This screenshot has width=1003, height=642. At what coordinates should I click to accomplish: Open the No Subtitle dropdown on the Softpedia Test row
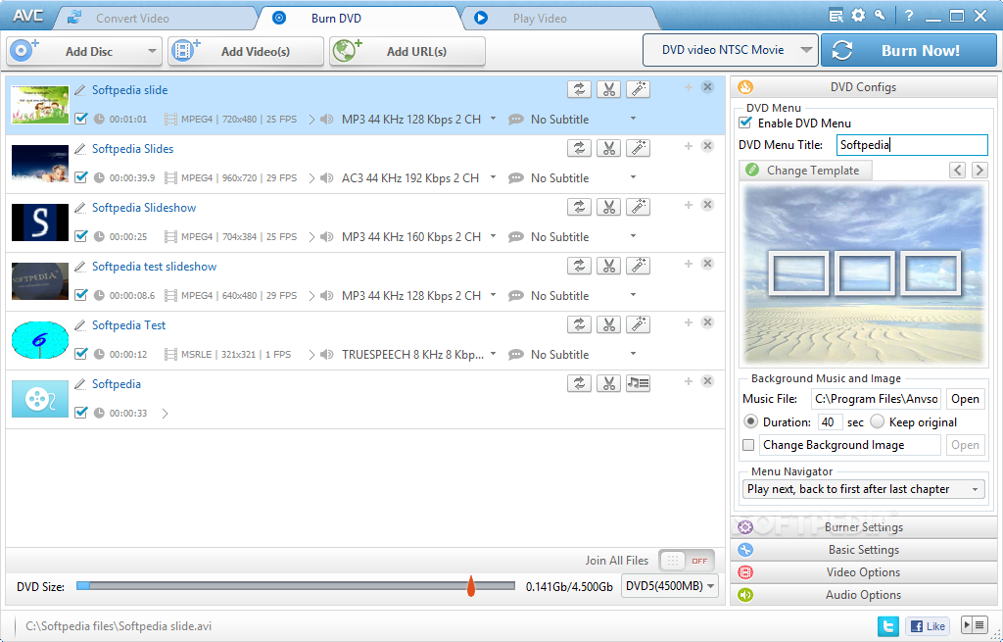click(633, 354)
